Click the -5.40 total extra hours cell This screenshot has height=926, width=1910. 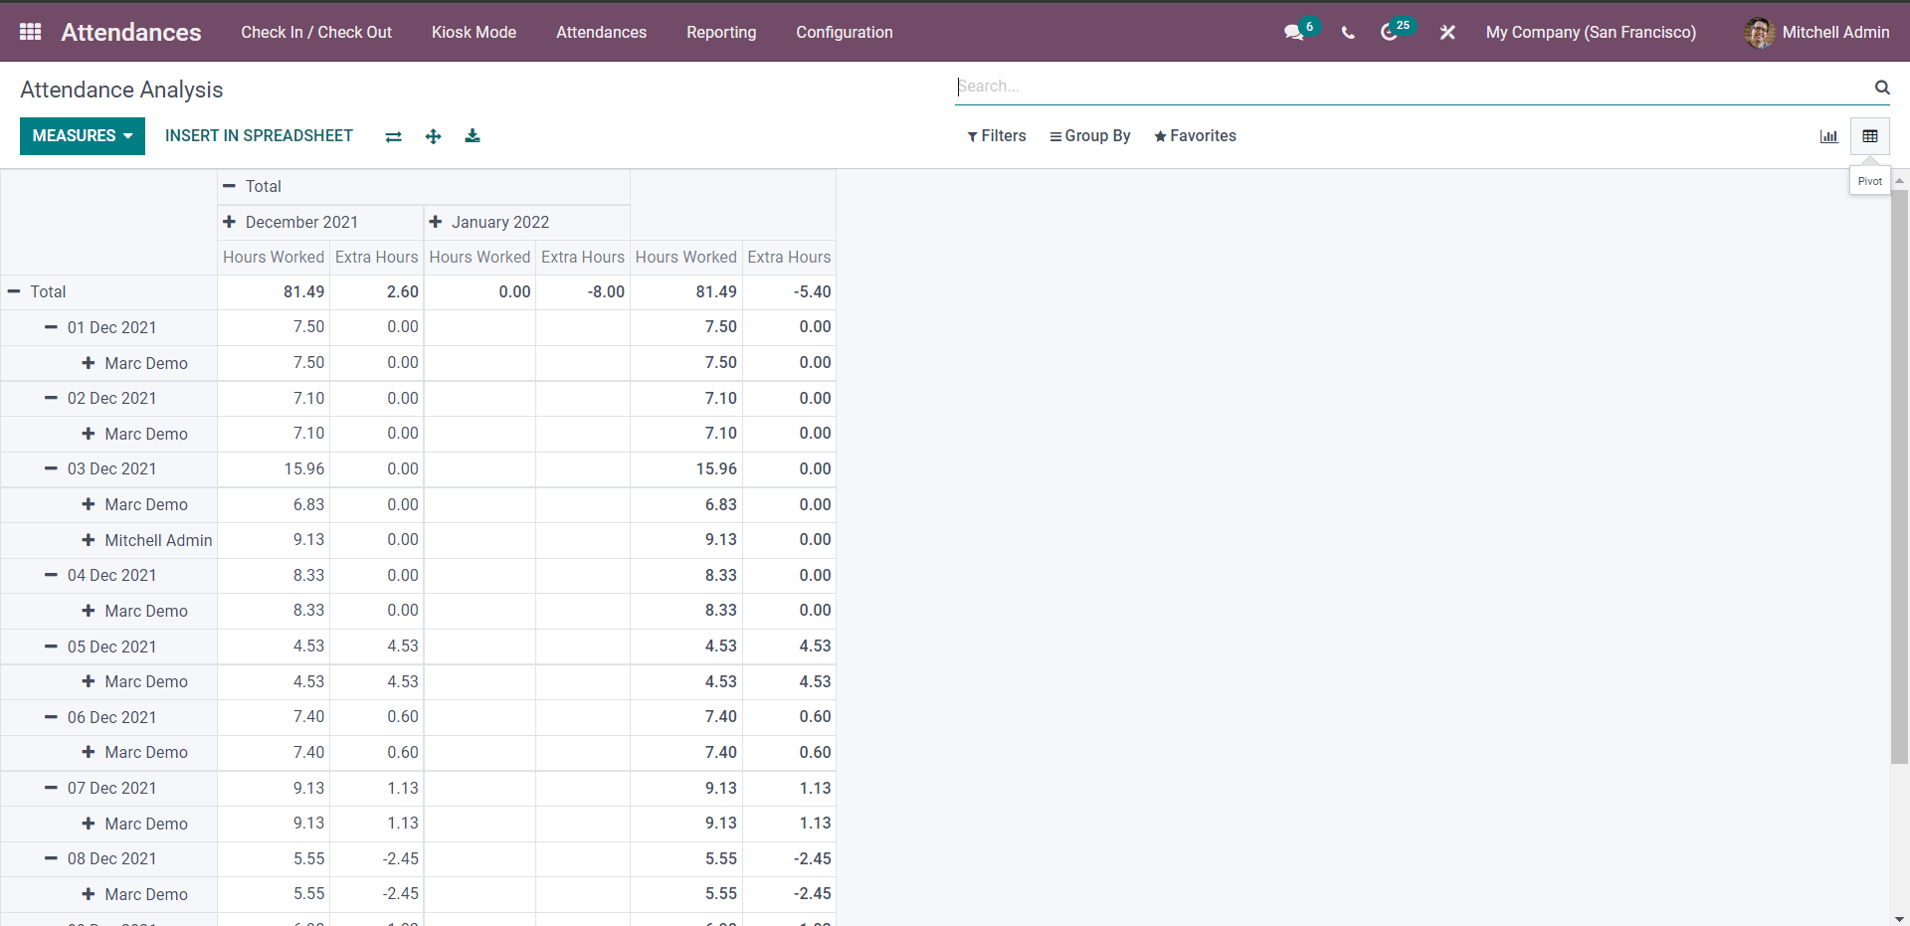coord(789,292)
